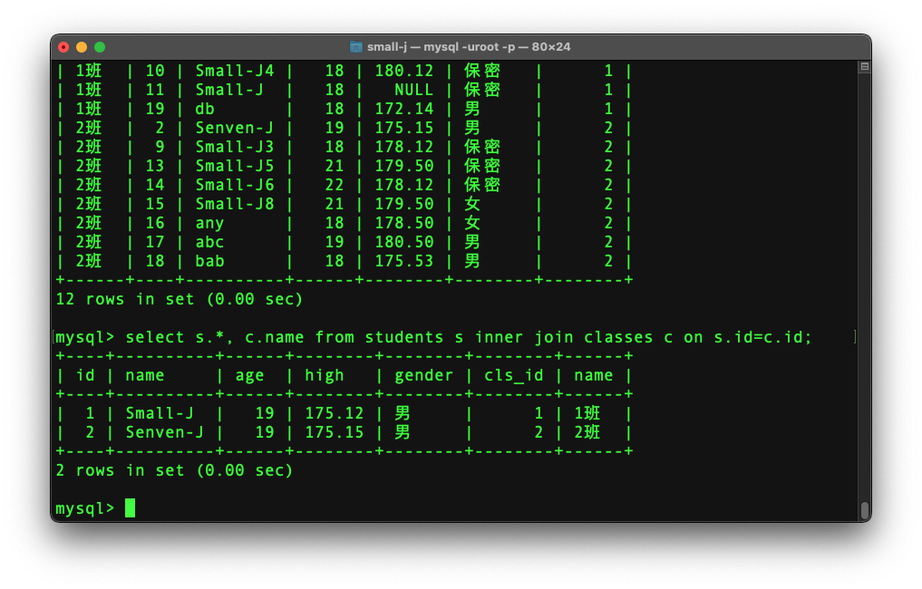Click the 'gender' column header
The width and height of the screenshot is (922, 589).
pos(423,375)
